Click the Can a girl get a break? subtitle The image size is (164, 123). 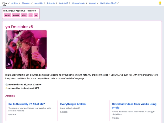click(x=70, y=108)
